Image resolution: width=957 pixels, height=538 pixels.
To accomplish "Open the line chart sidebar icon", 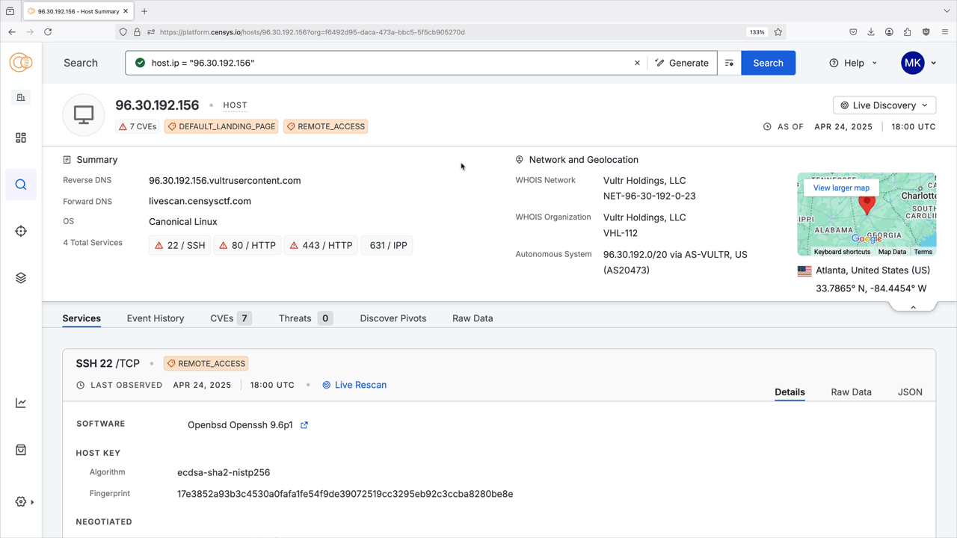I will pyautogui.click(x=21, y=403).
